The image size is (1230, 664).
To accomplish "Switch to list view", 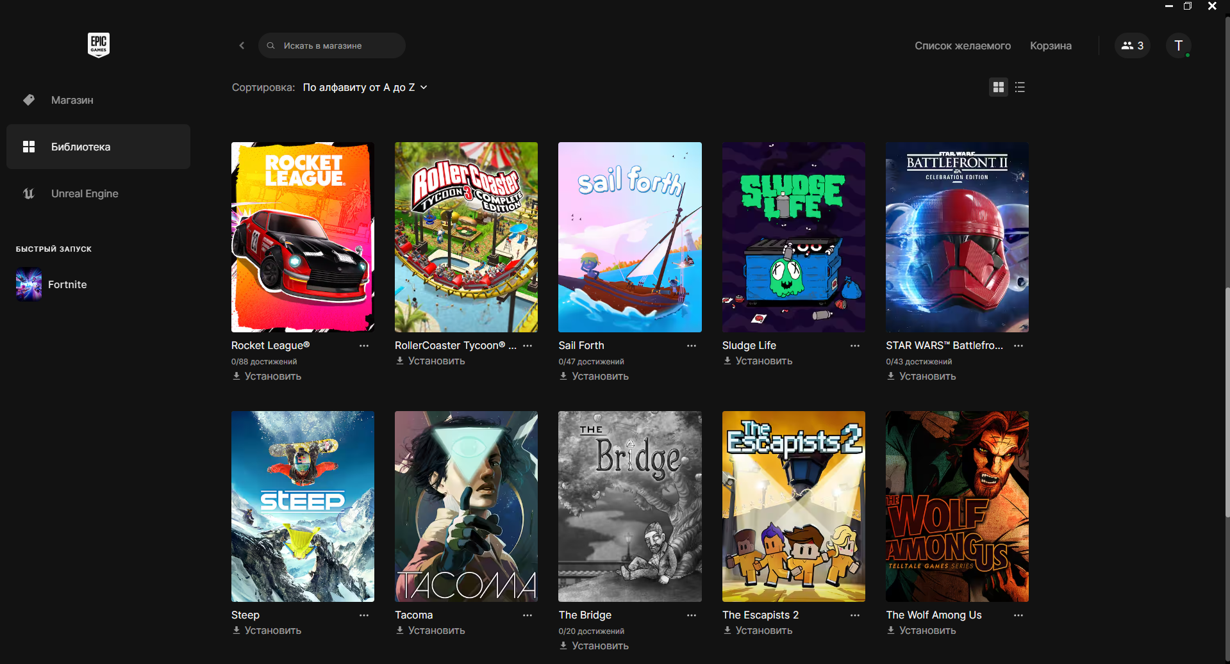I will point(1020,87).
